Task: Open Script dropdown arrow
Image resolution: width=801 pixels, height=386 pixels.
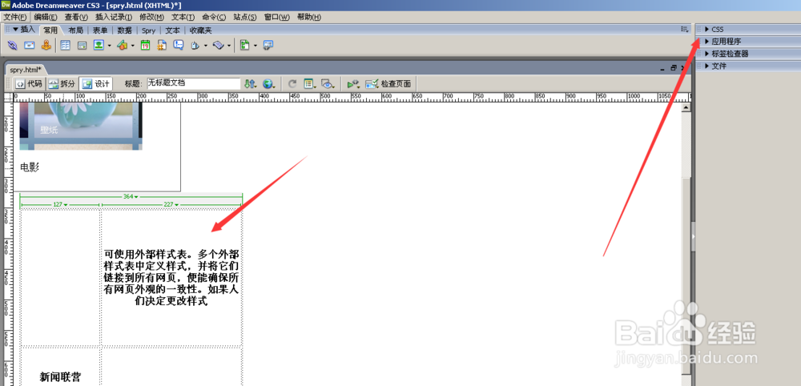Action: pyautogui.click(x=229, y=46)
